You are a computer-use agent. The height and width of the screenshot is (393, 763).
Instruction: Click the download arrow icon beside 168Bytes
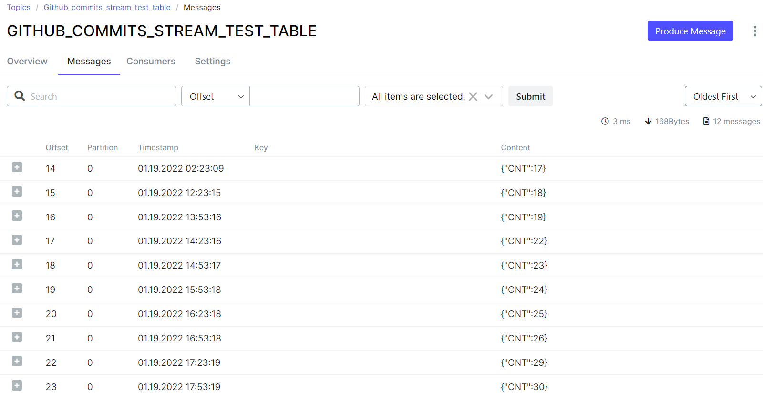point(648,121)
